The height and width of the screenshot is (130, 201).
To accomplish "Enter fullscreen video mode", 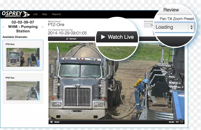I will coord(182,122).
